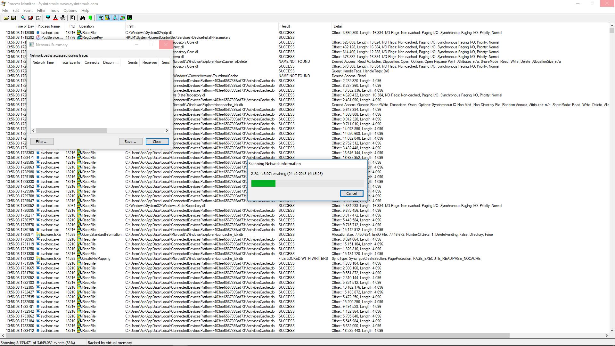Open the Filter menu
Image resolution: width=615 pixels, height=346 pixels.
pos(41,11)
